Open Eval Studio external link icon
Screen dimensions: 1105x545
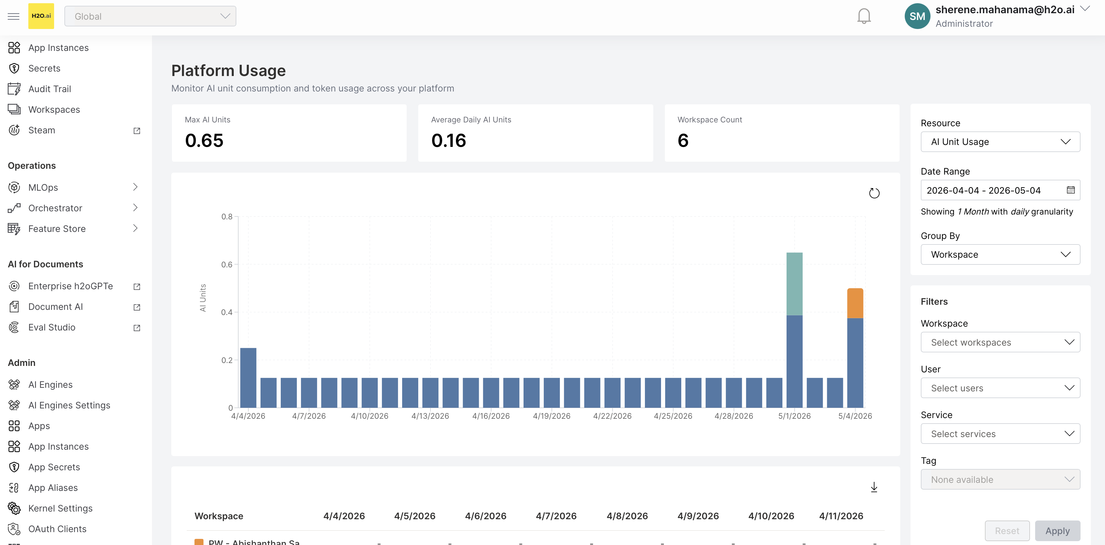point(137,328)
